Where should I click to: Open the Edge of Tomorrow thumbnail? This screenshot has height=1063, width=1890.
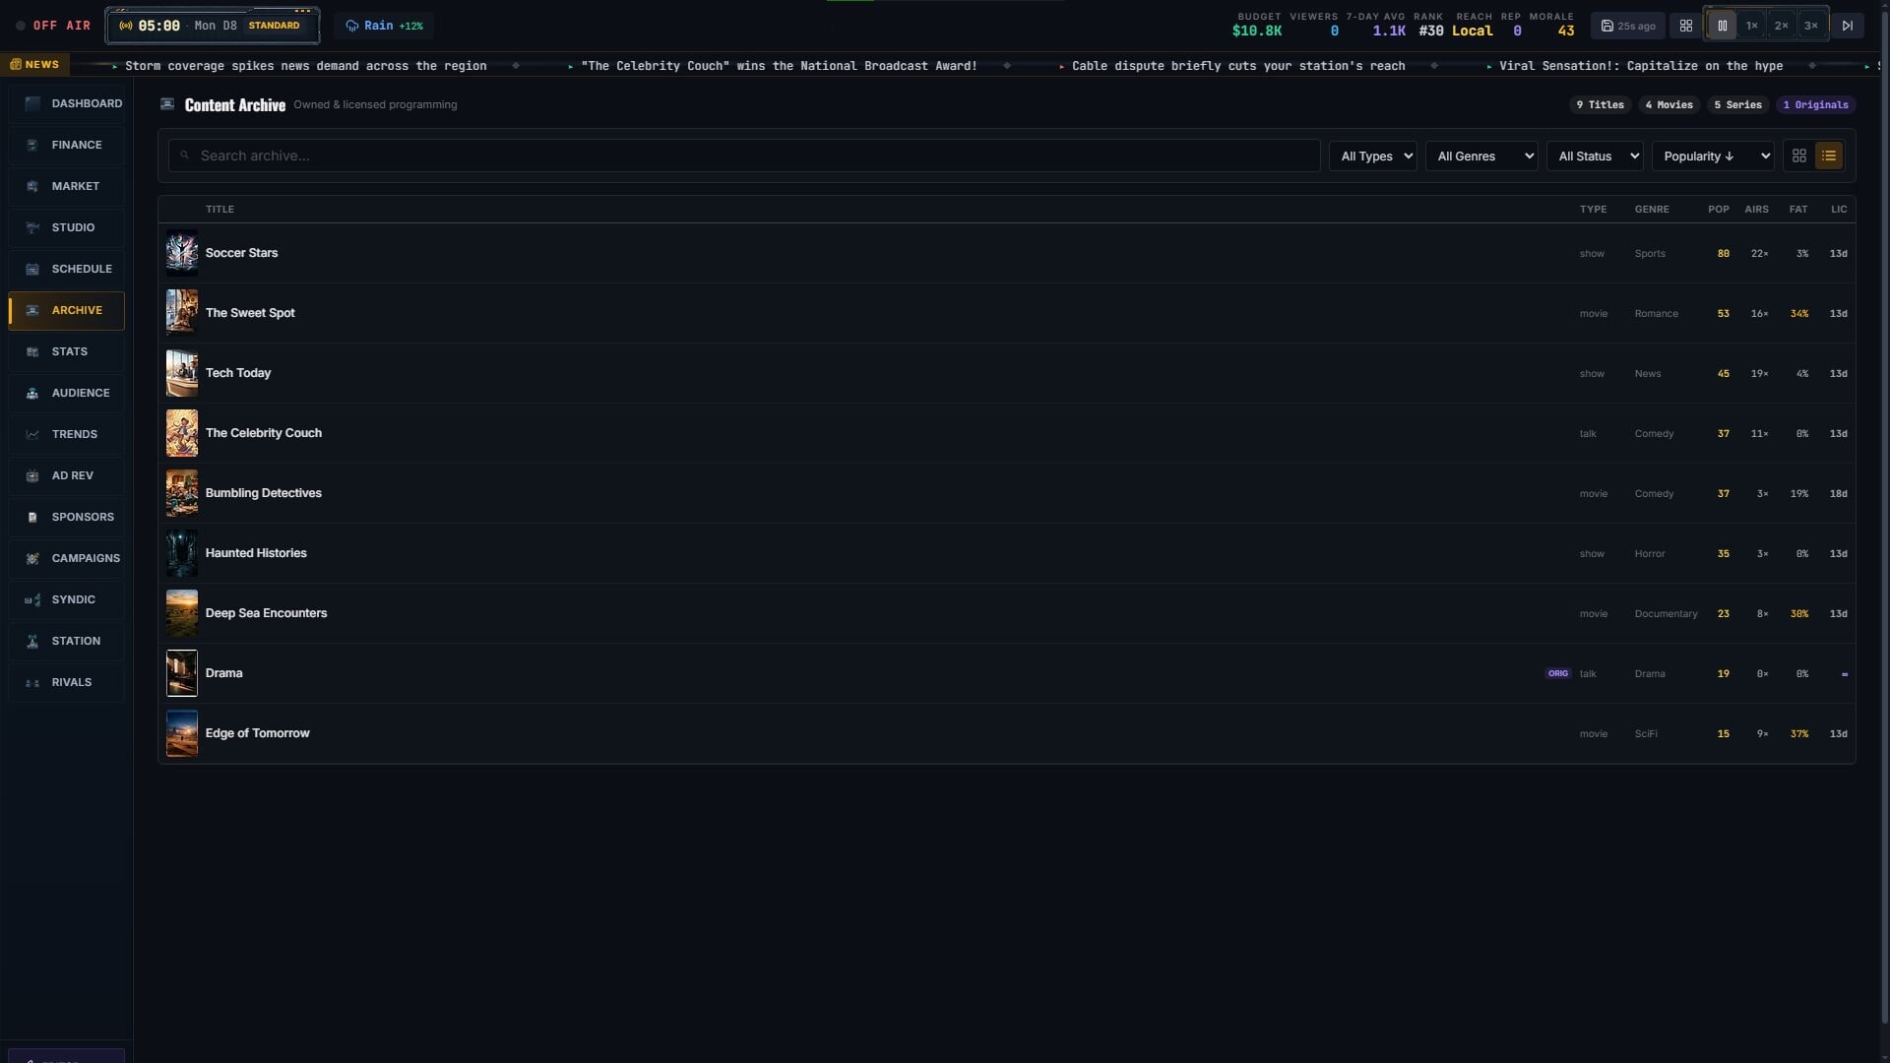182,733
